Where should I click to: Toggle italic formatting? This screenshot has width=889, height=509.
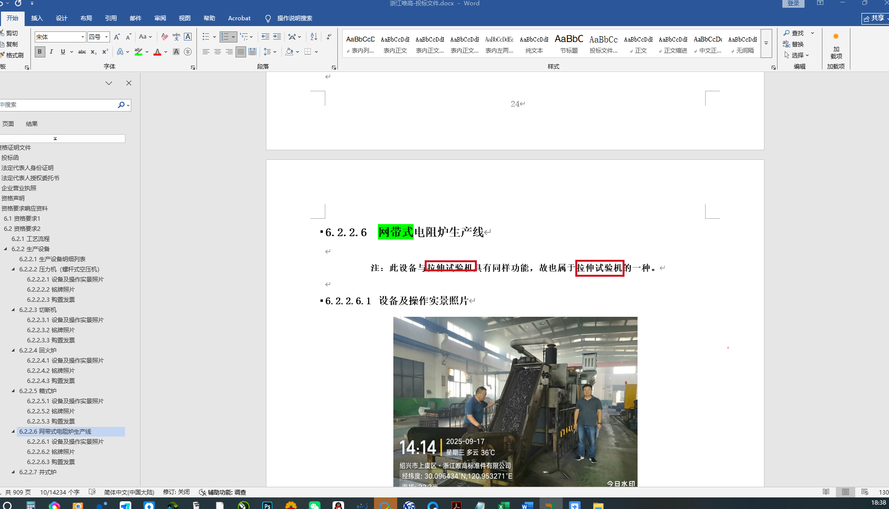pyautogui.click(x=51, y=52)
